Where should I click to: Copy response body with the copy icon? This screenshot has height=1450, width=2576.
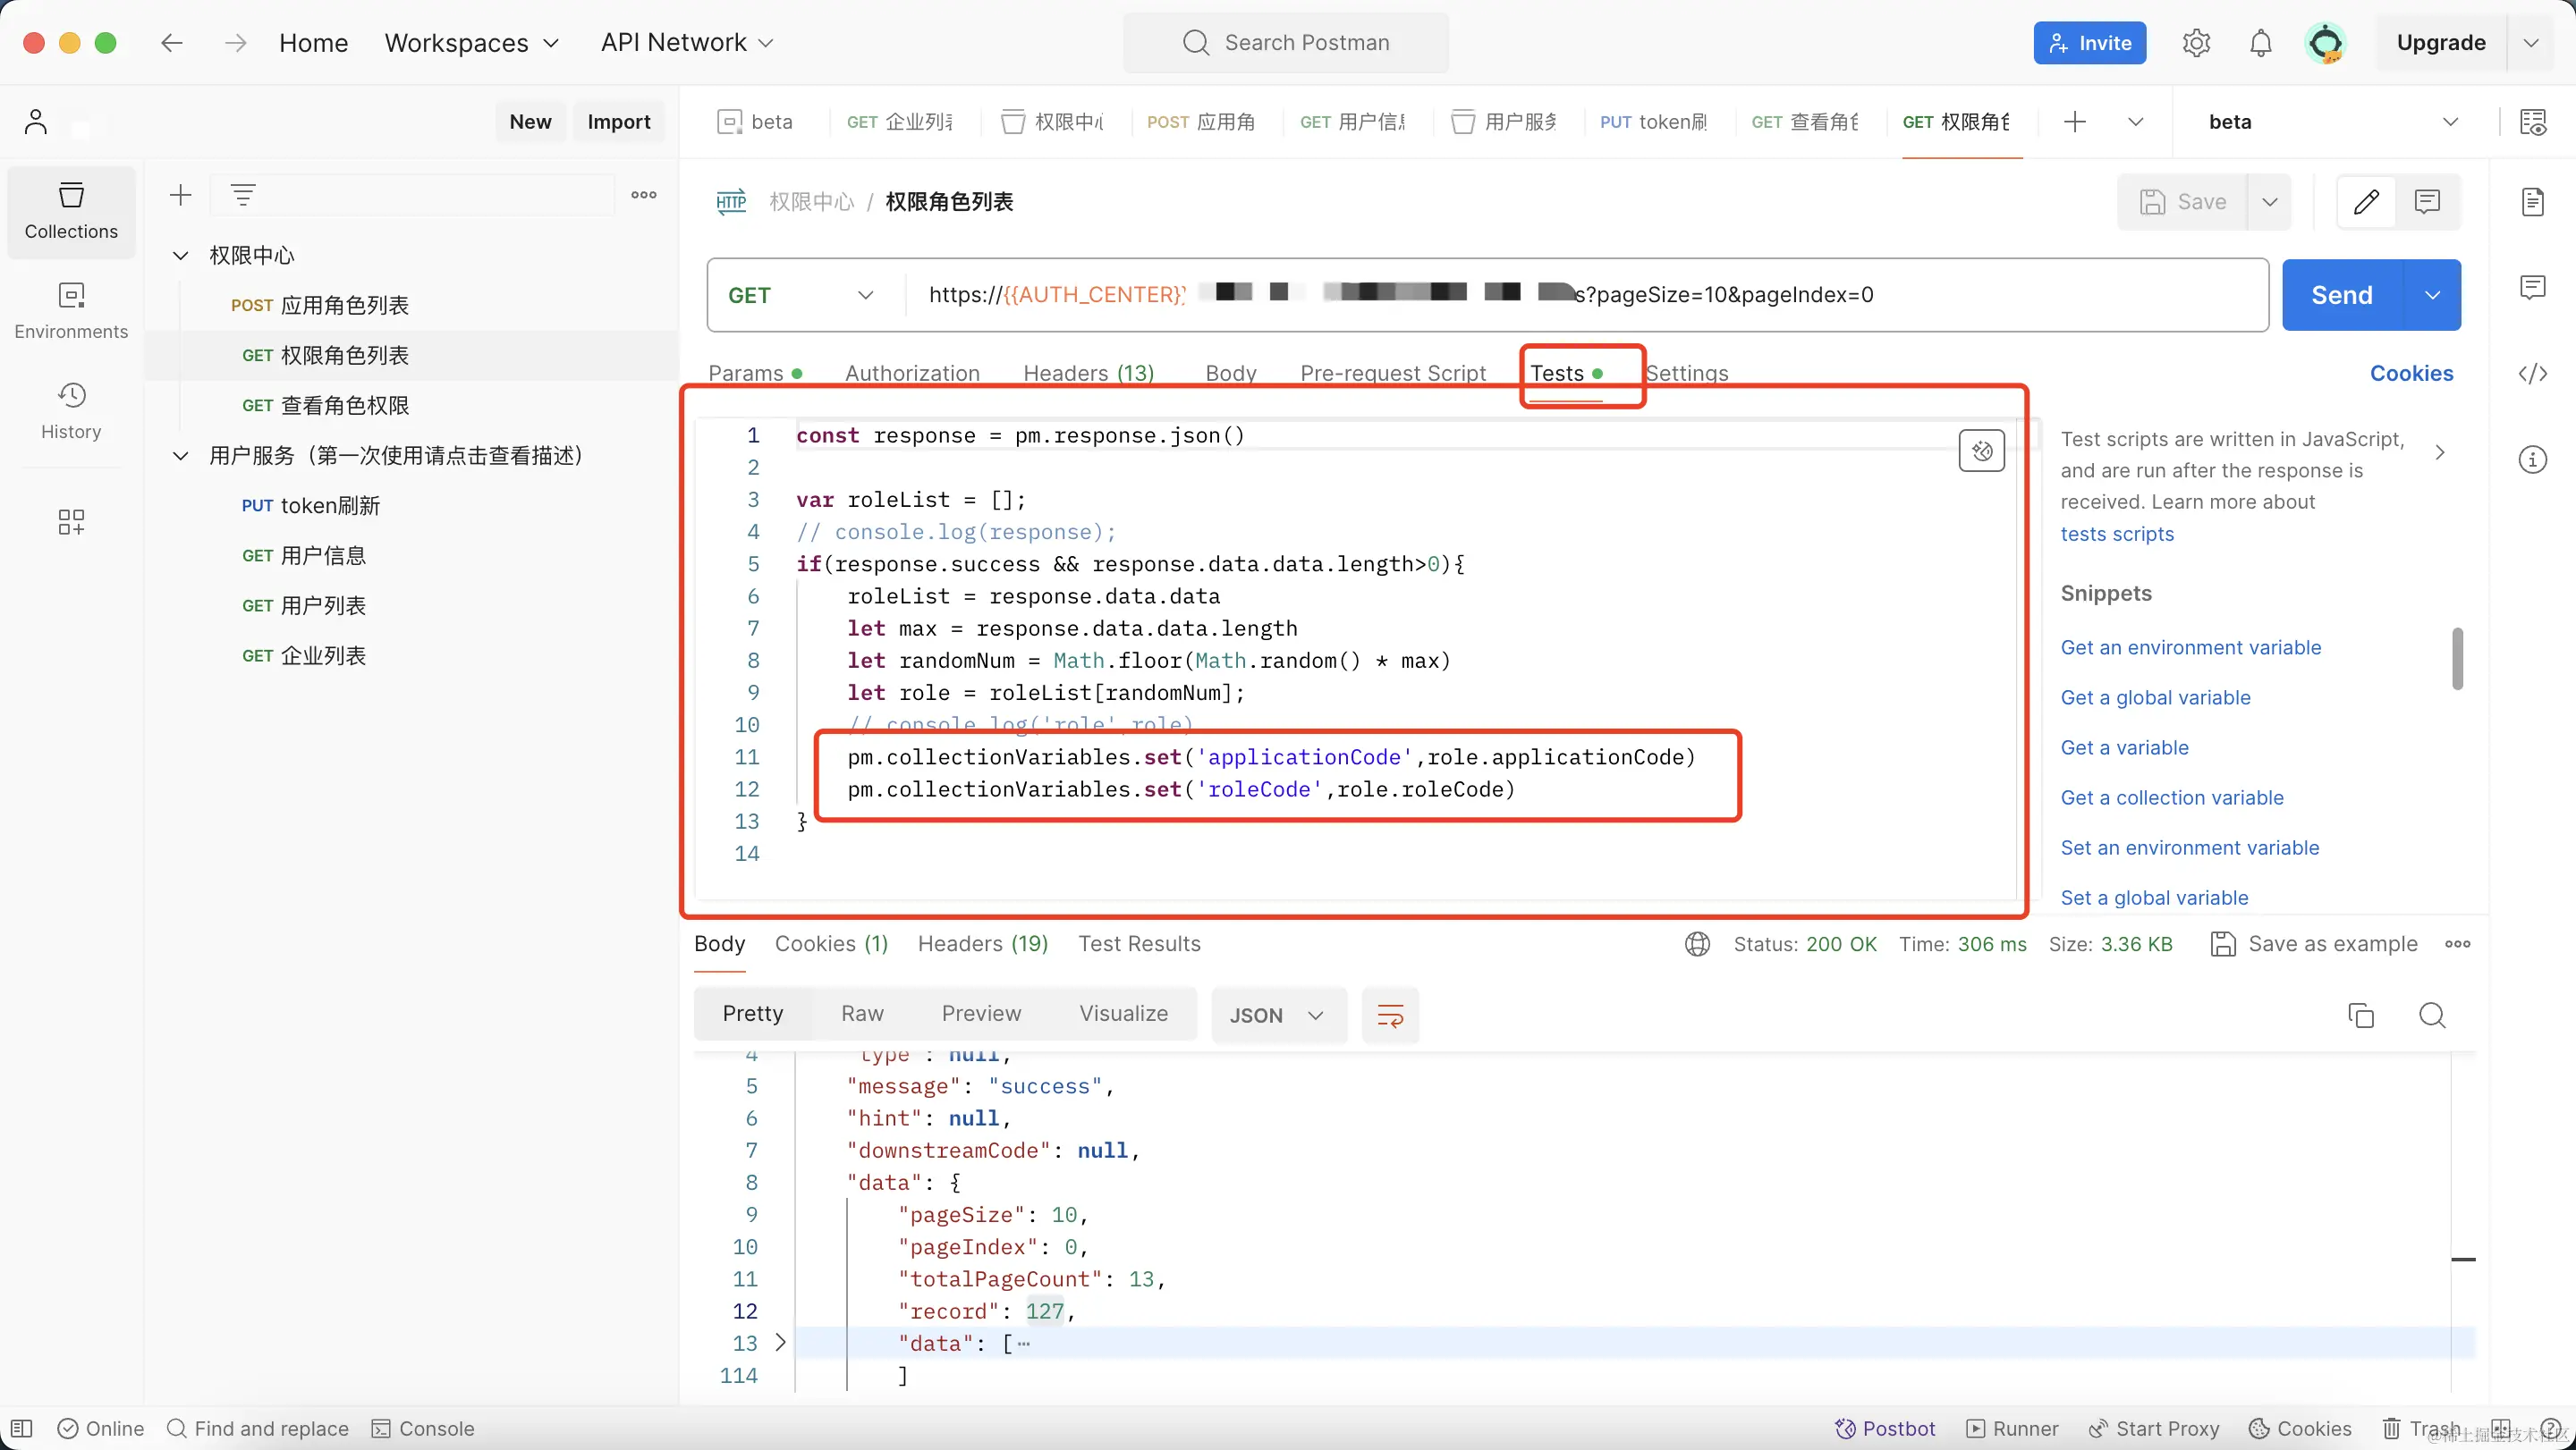click(x=2360, y=1016)
